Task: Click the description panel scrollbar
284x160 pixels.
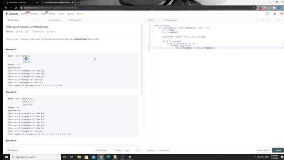Action: (x=142, y=59)
